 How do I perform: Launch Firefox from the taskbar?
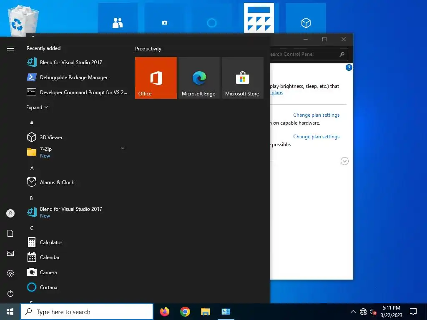tap(164, 312)
